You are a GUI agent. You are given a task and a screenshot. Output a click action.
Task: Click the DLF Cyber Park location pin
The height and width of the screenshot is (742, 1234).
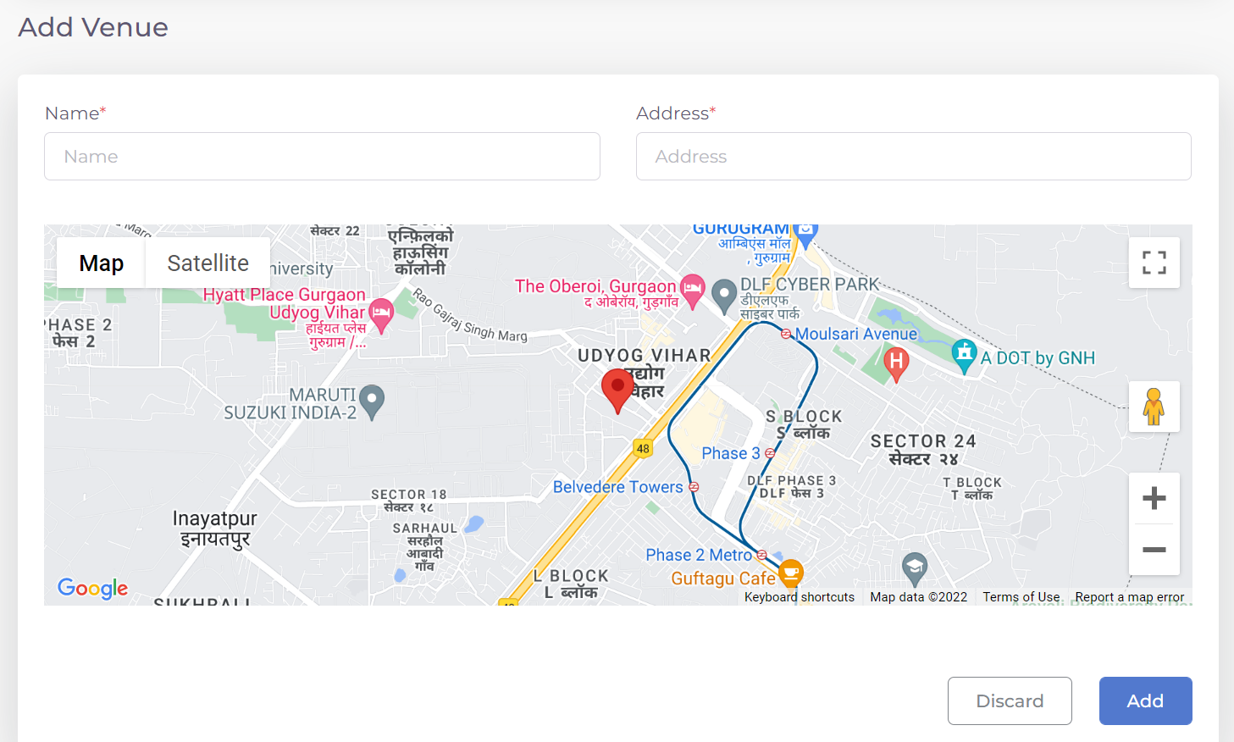[724, 297]
